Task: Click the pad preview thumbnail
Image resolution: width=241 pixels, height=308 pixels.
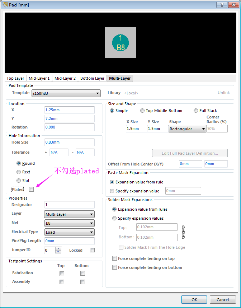Action: (x=120, y=43)
